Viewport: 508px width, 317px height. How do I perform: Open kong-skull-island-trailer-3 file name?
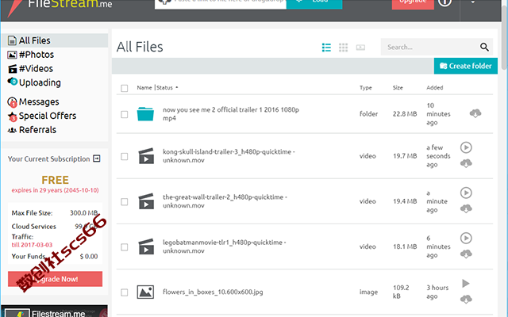[x=229, y=156]
